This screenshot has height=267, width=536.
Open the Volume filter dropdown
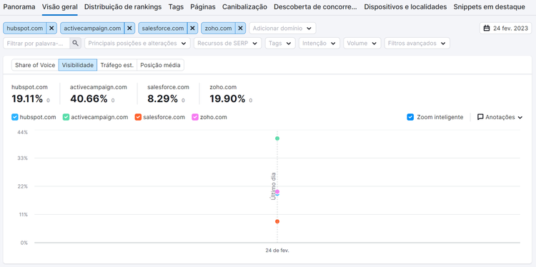pos(362,44)
